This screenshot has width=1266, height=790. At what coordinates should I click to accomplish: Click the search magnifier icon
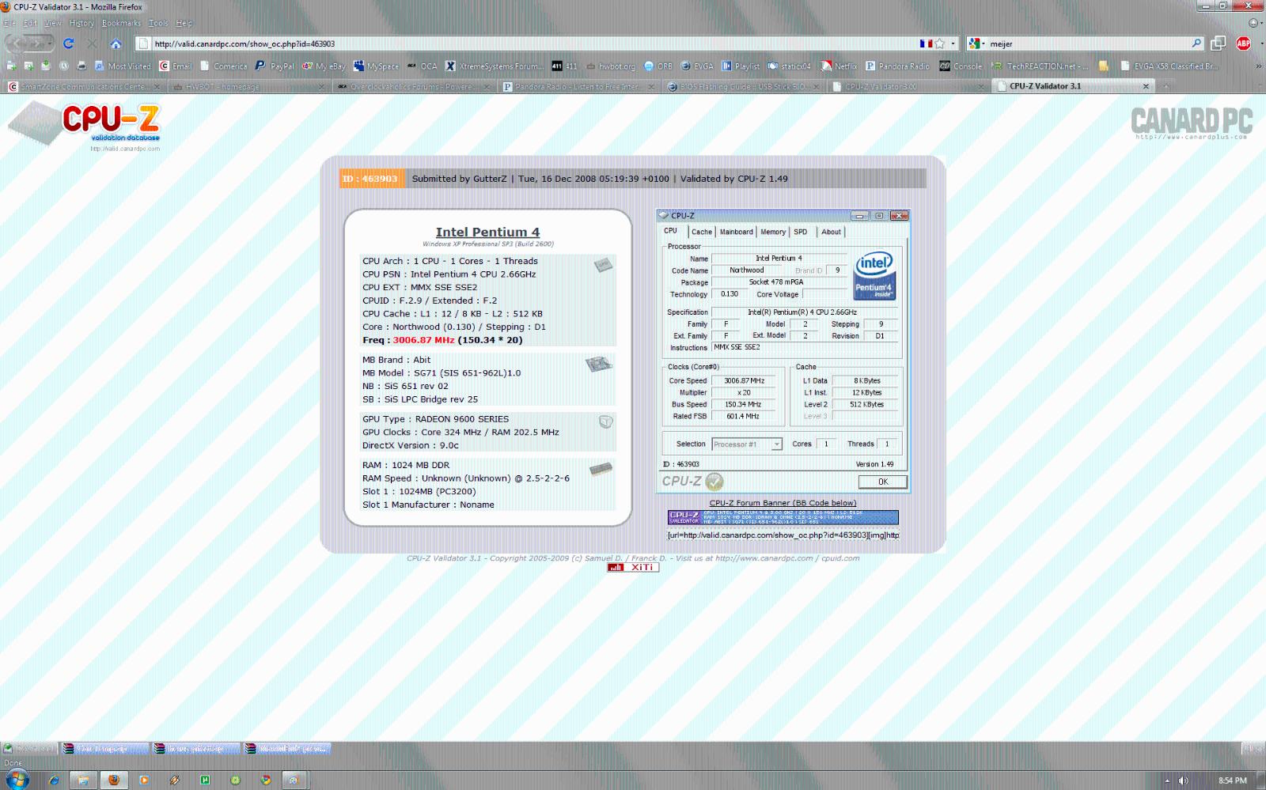1196,43
